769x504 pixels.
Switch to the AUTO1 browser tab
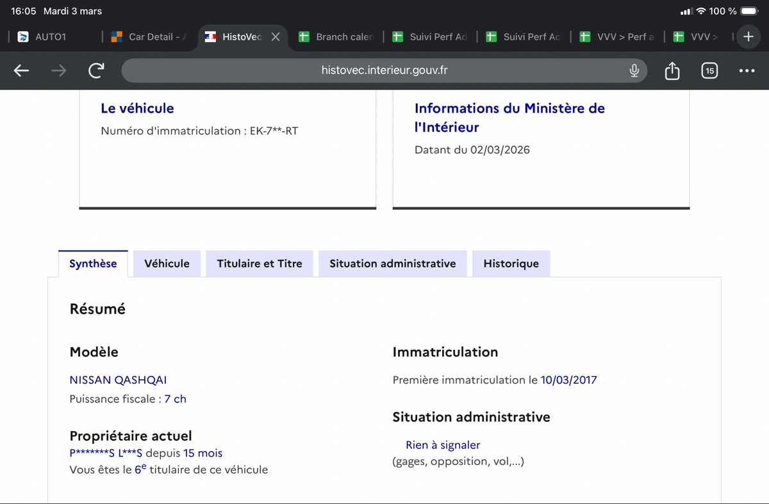pyautogui.click(x=50, y=37)
